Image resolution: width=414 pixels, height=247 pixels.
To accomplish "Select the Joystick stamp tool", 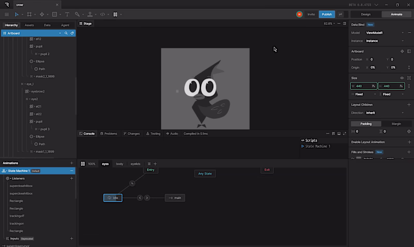I will click(x=90, y=14).
